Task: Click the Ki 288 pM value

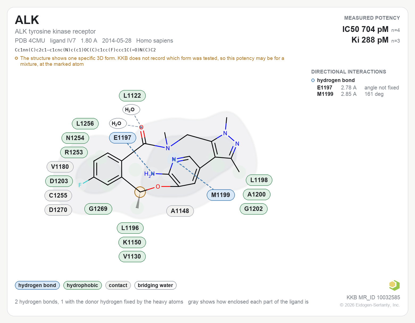Action: coord(370,40)
